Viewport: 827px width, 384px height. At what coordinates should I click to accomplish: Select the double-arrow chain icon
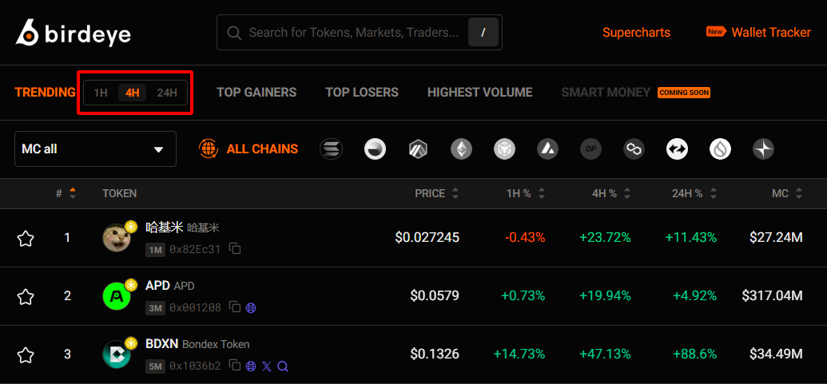[x=678, y=149]
